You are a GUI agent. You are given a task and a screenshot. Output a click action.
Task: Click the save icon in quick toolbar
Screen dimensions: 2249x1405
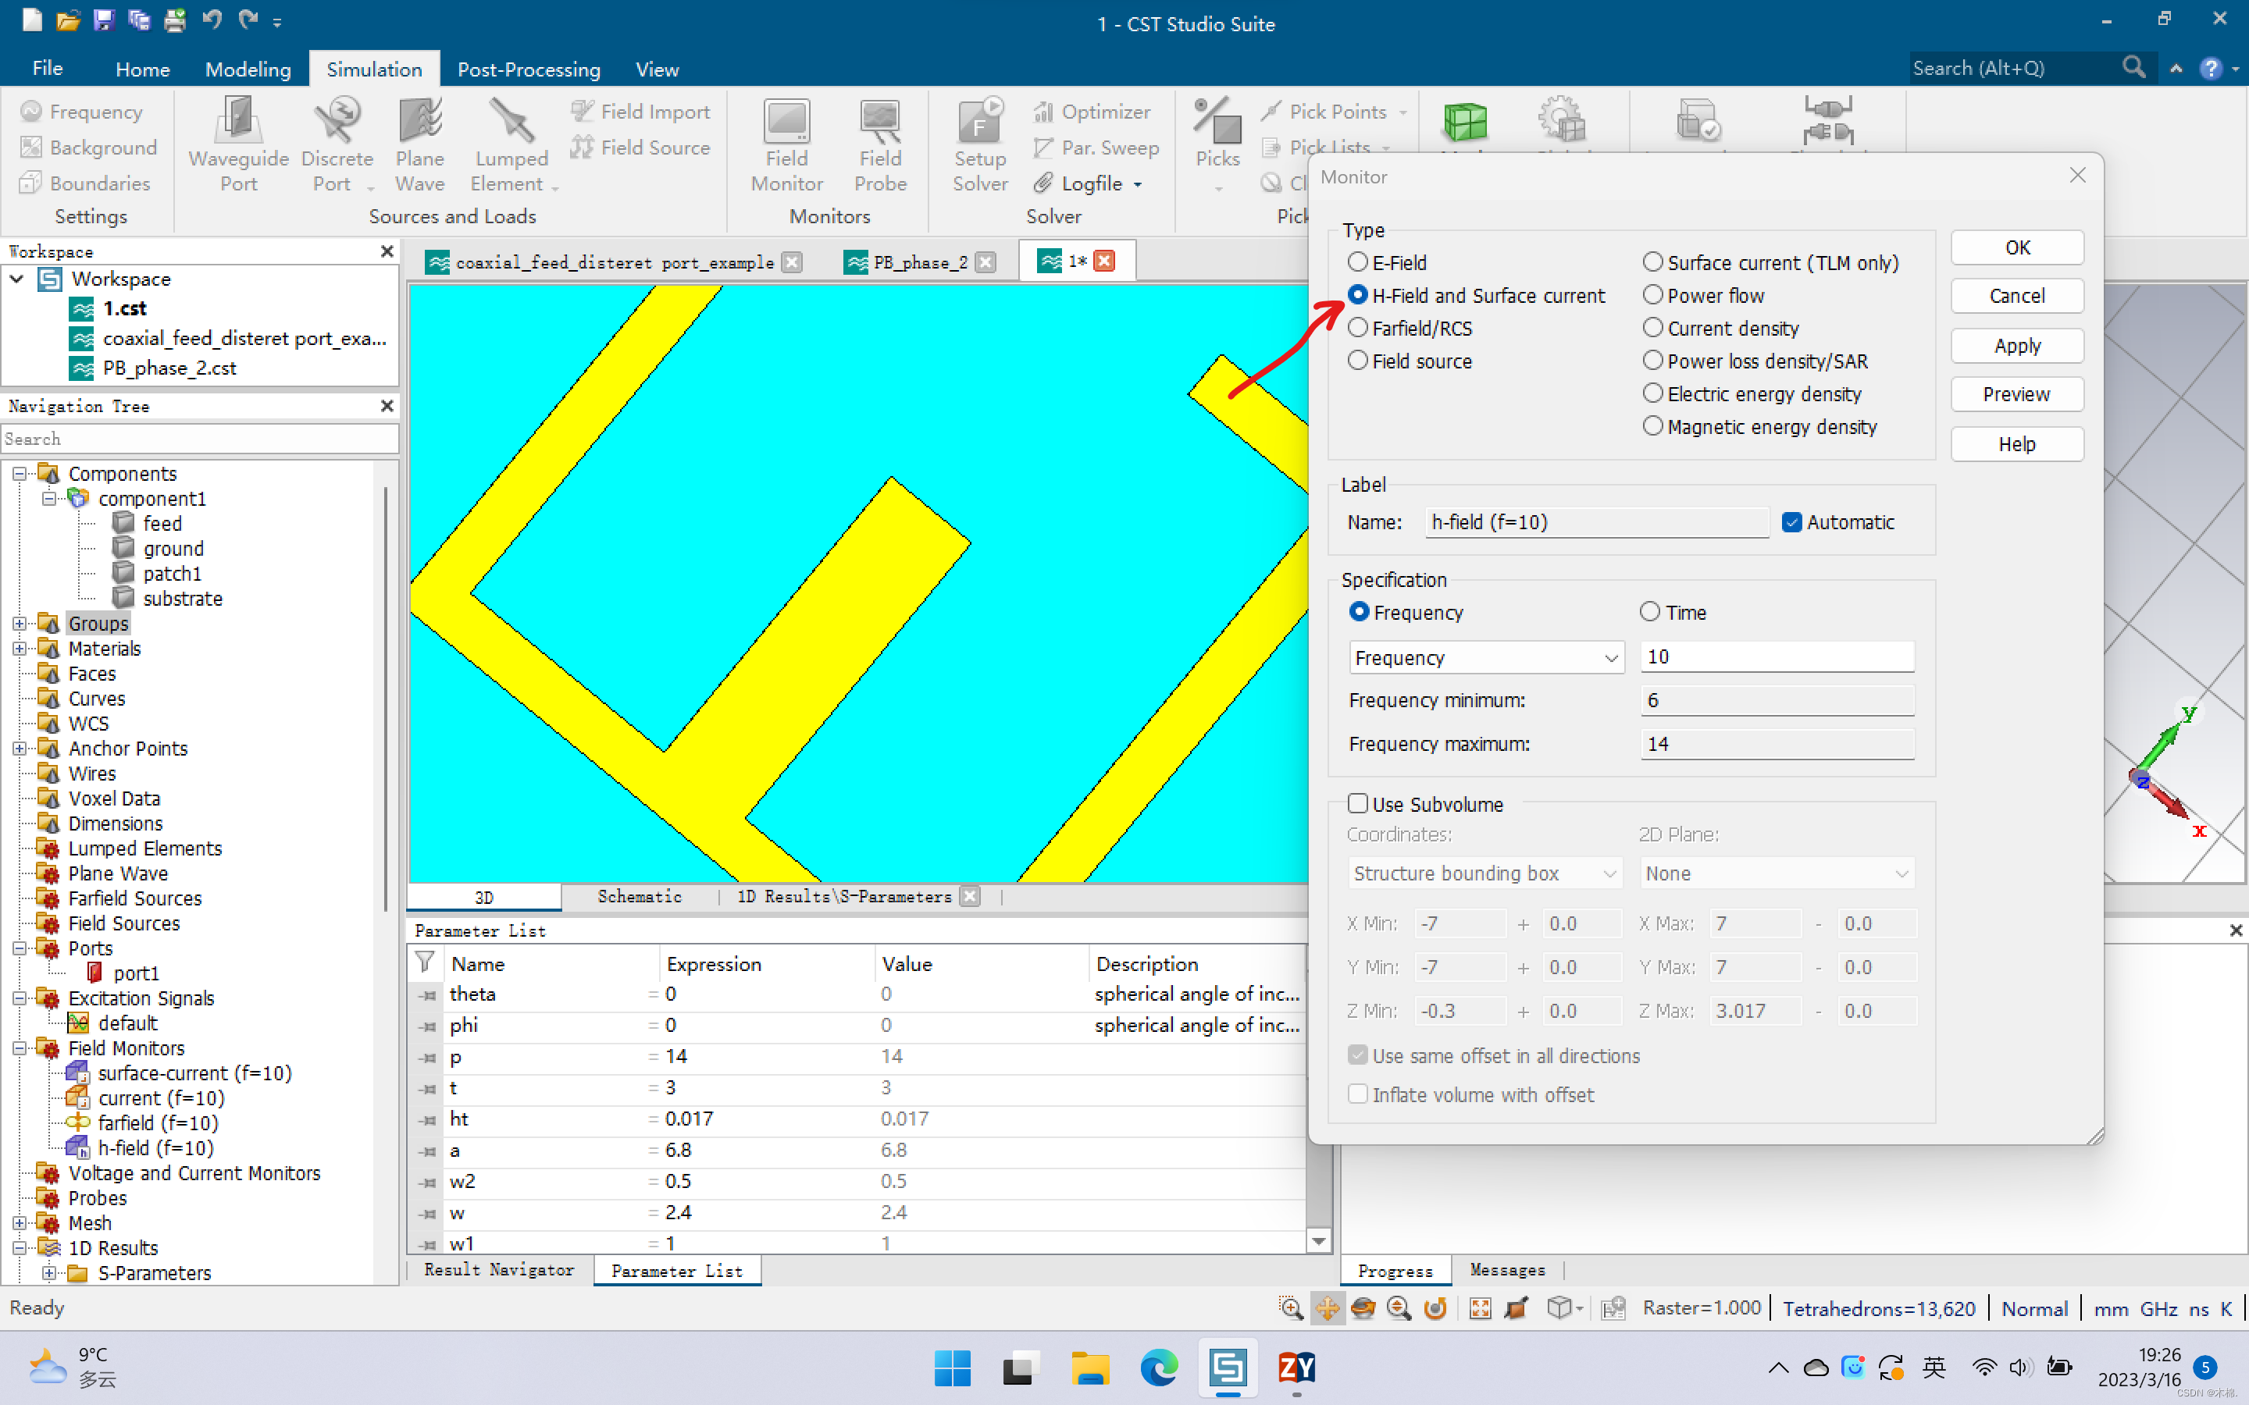click(103, 19)
